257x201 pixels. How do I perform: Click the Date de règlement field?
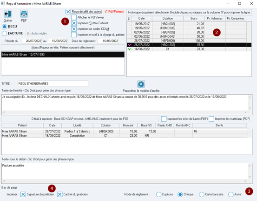108,41
